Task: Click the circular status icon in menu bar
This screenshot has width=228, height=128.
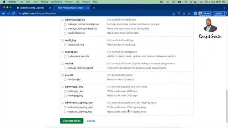Action: pos(173,2)
